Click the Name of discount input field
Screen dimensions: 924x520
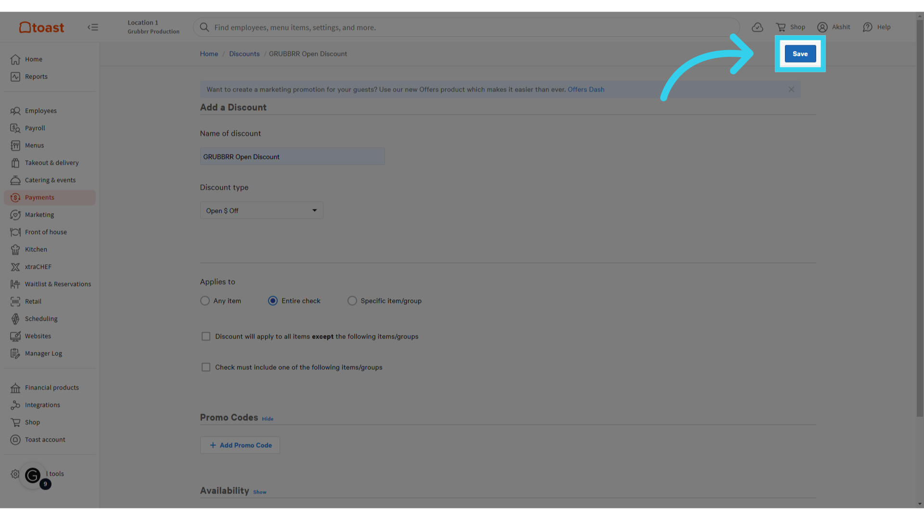click(x=293, y=156)
